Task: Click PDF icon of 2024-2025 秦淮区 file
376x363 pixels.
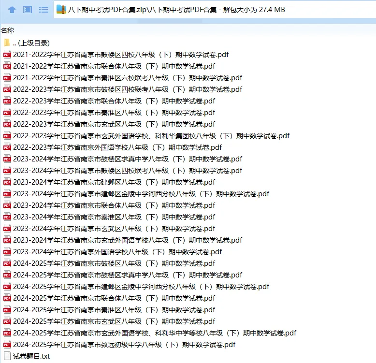Action: tap(7, 310)
